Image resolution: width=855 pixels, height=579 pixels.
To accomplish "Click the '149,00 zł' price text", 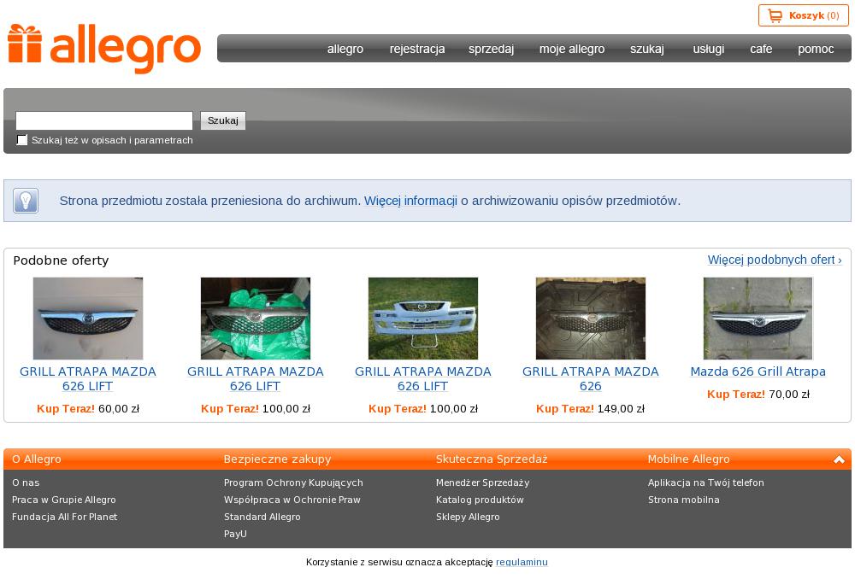I will (621, 408).
